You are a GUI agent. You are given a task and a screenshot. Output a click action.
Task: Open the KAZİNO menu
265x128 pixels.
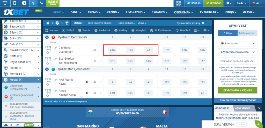(x=113, y=12)
